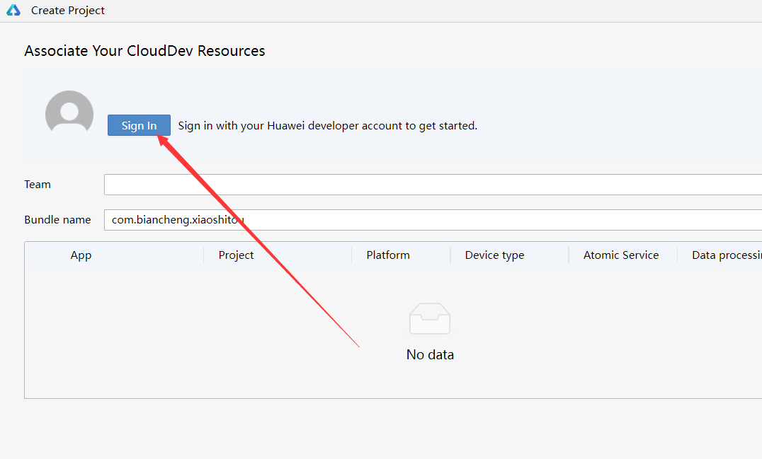Click the Platform column header
Image resolution: width=762 pixels, height=459 pixels.
click(x=388, y=255)
